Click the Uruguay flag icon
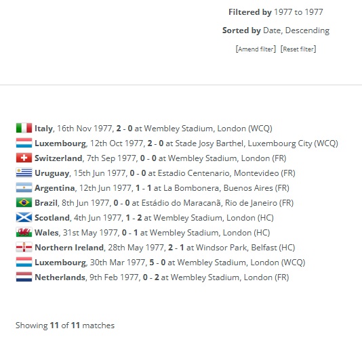Viewport: 362px width, 337px height. [x=24, y=173]
